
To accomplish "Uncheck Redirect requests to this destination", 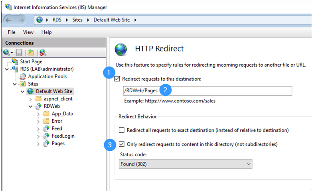I will pyautogui.click(x=117, y=79).
